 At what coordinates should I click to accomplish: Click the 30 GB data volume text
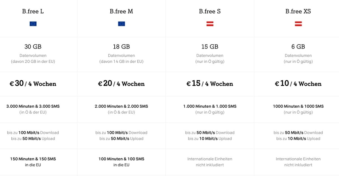pyautogui.click(x=33, y=47)
